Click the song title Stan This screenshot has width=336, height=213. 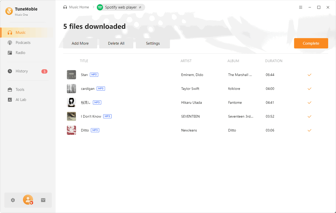84,75
